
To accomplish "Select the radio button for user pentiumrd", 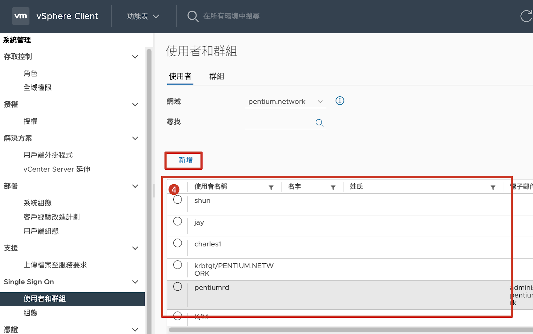I will tap(178, 287).
